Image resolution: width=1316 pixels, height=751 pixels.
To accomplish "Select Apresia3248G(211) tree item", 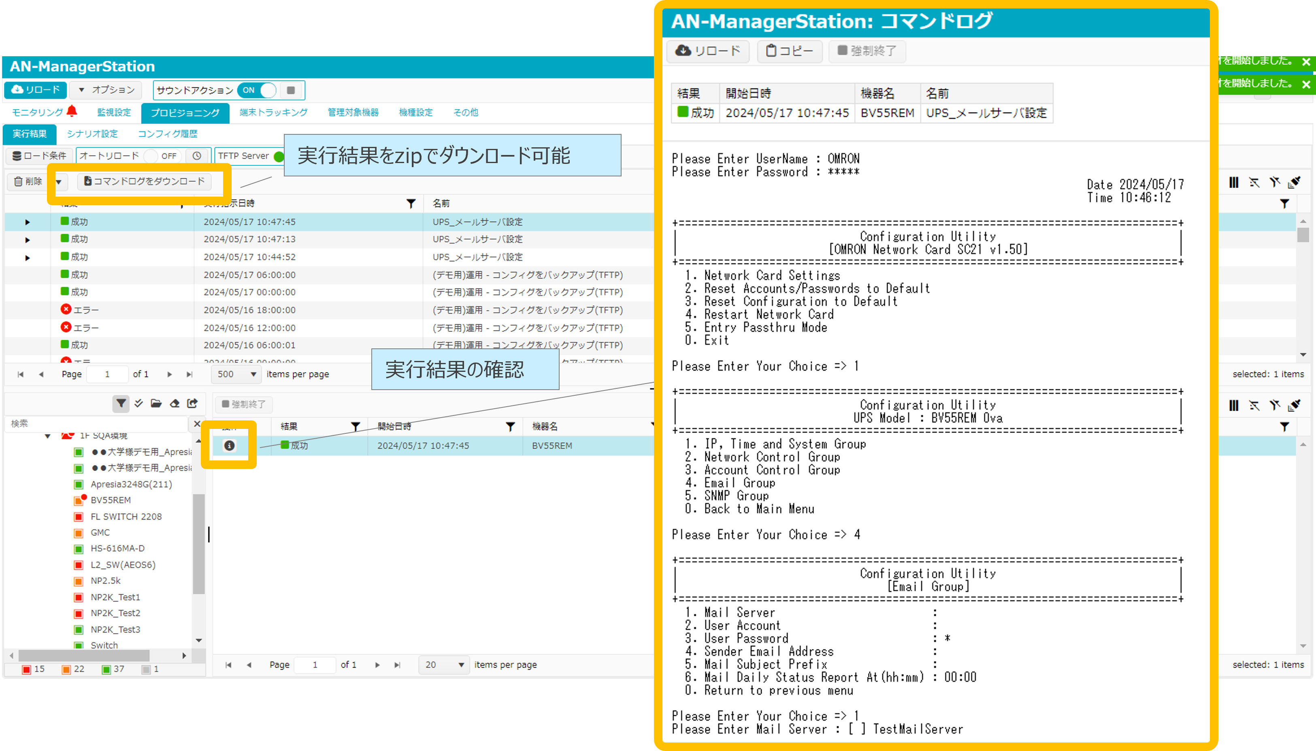I will [x=131, y=484].
